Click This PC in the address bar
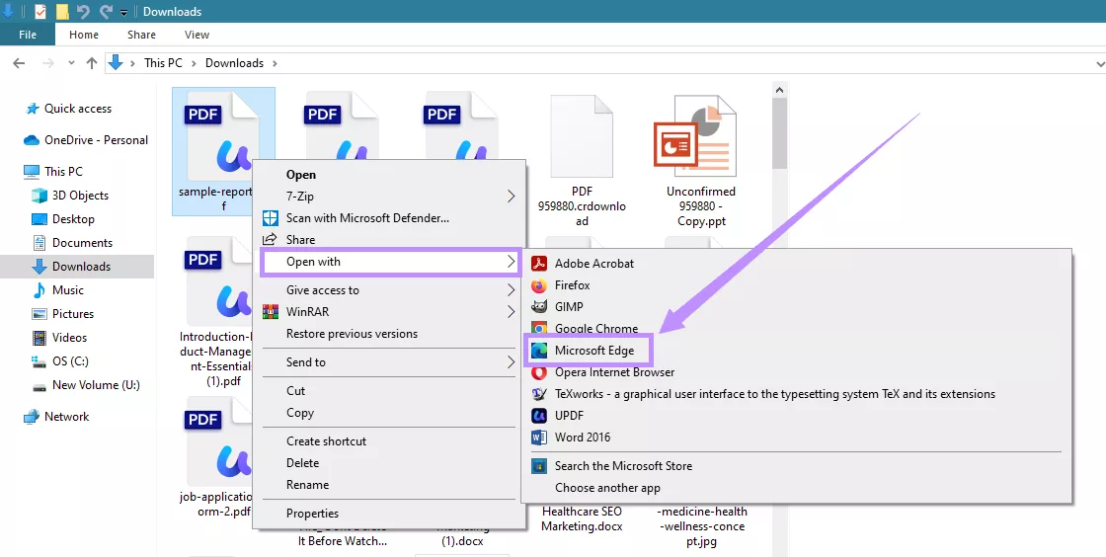This screenshot has height=557, width=1106. pos(164,63)
